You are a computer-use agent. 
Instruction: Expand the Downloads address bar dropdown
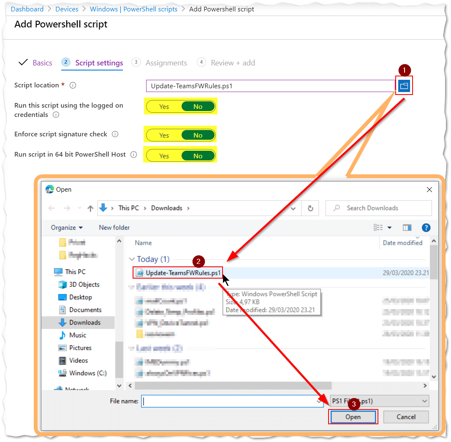pos(293,208)
